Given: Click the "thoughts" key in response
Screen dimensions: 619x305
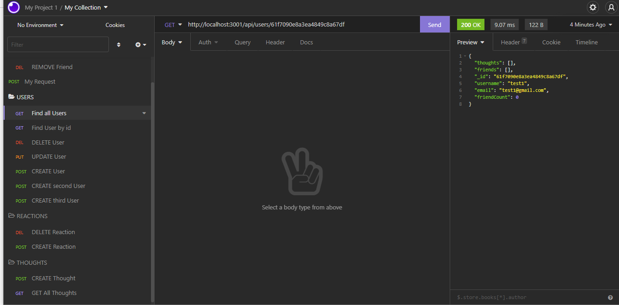Looking at the screenshot, I should coord(487,63).
